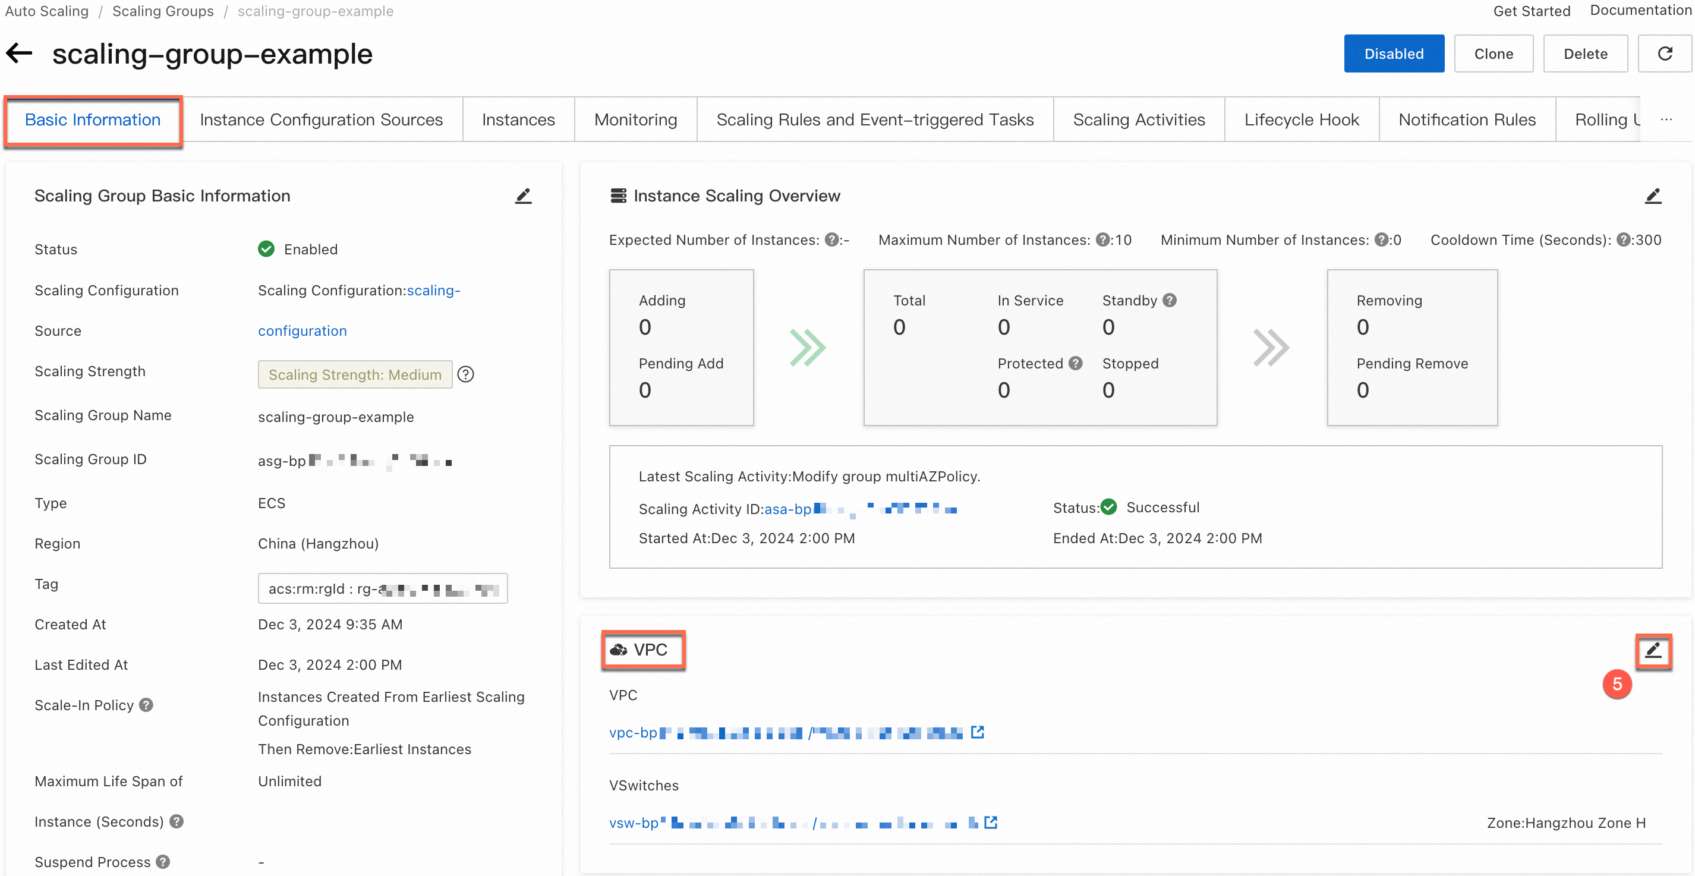Screen dimensions: 1695x876
Task: Select 'Zone:Hangzhou Zone H' text
Action: point(1566,823)
